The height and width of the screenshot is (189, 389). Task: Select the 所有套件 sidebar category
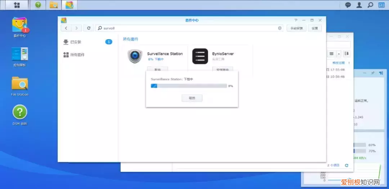88,55
